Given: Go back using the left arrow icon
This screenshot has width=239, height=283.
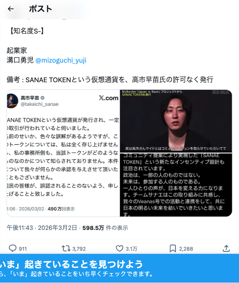Looking at the screenshot, I should [11, 9].
